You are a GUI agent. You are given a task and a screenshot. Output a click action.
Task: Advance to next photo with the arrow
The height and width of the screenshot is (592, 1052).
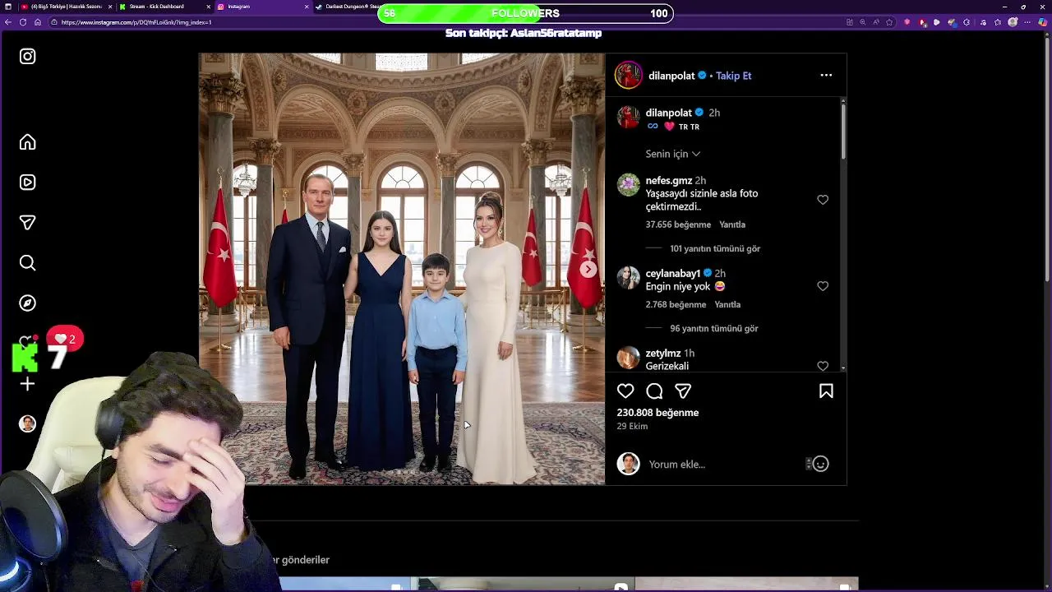588,269
